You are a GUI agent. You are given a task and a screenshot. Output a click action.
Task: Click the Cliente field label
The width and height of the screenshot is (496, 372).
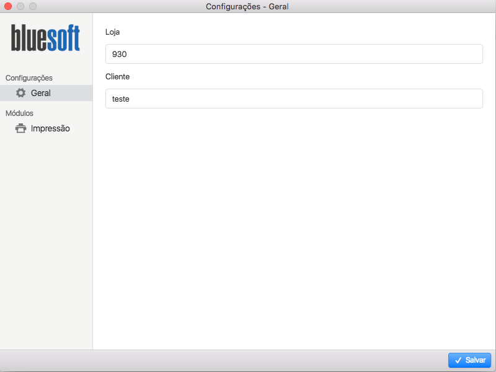click(117, 76)
